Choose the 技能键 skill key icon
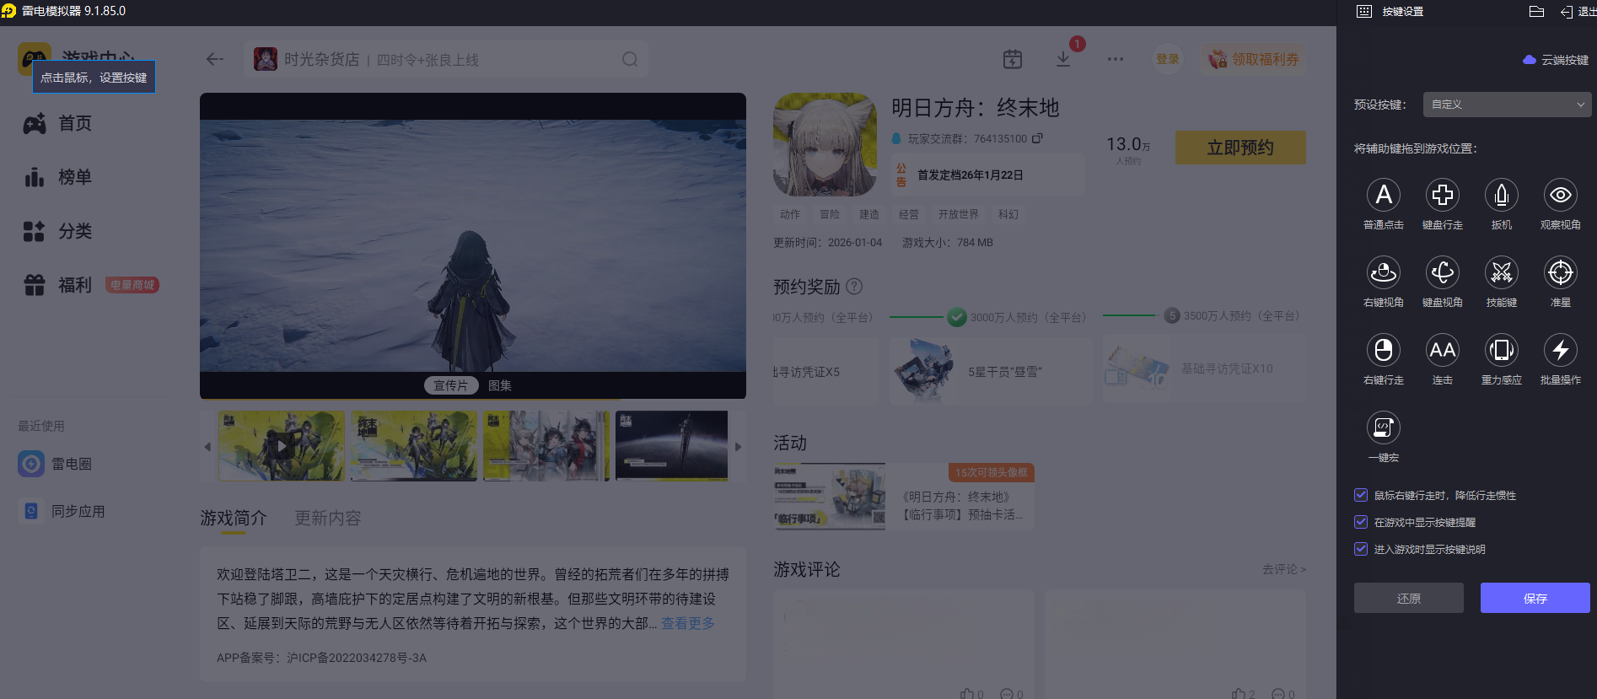Viewport: 1597px width, 699px height. 1501,273
